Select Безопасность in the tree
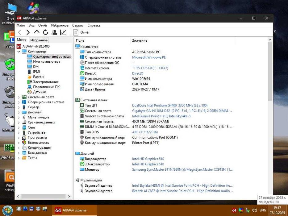288x216 pixels. [38, 143]
